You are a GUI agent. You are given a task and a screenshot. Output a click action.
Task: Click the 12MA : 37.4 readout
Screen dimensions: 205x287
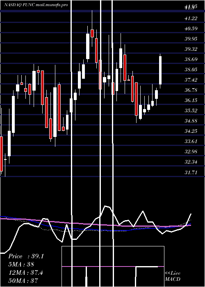tap(25, 273)
